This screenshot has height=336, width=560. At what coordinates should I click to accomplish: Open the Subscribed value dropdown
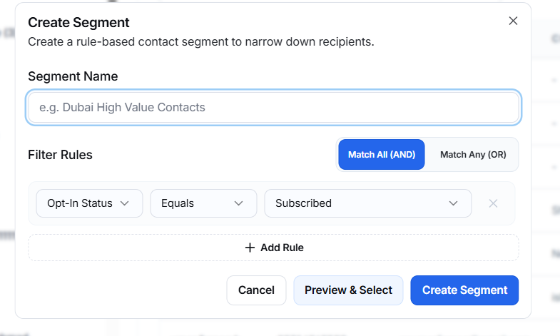[x=368, y=203]
